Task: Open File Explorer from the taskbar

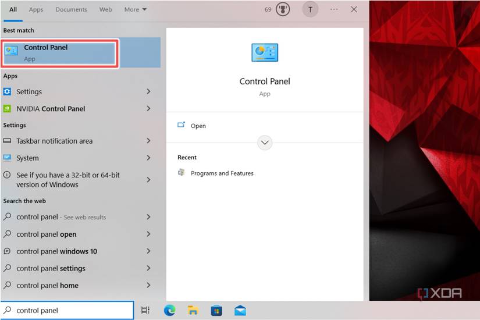Action: (x=193, y=311)
